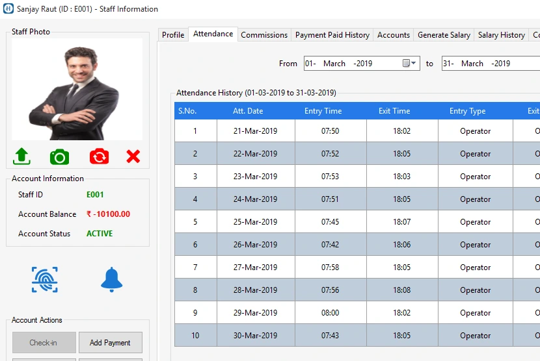The width and height of the screenshot is (540, 361).
Task: Open the From date calendar dropdown
Action: click(410, 63)
